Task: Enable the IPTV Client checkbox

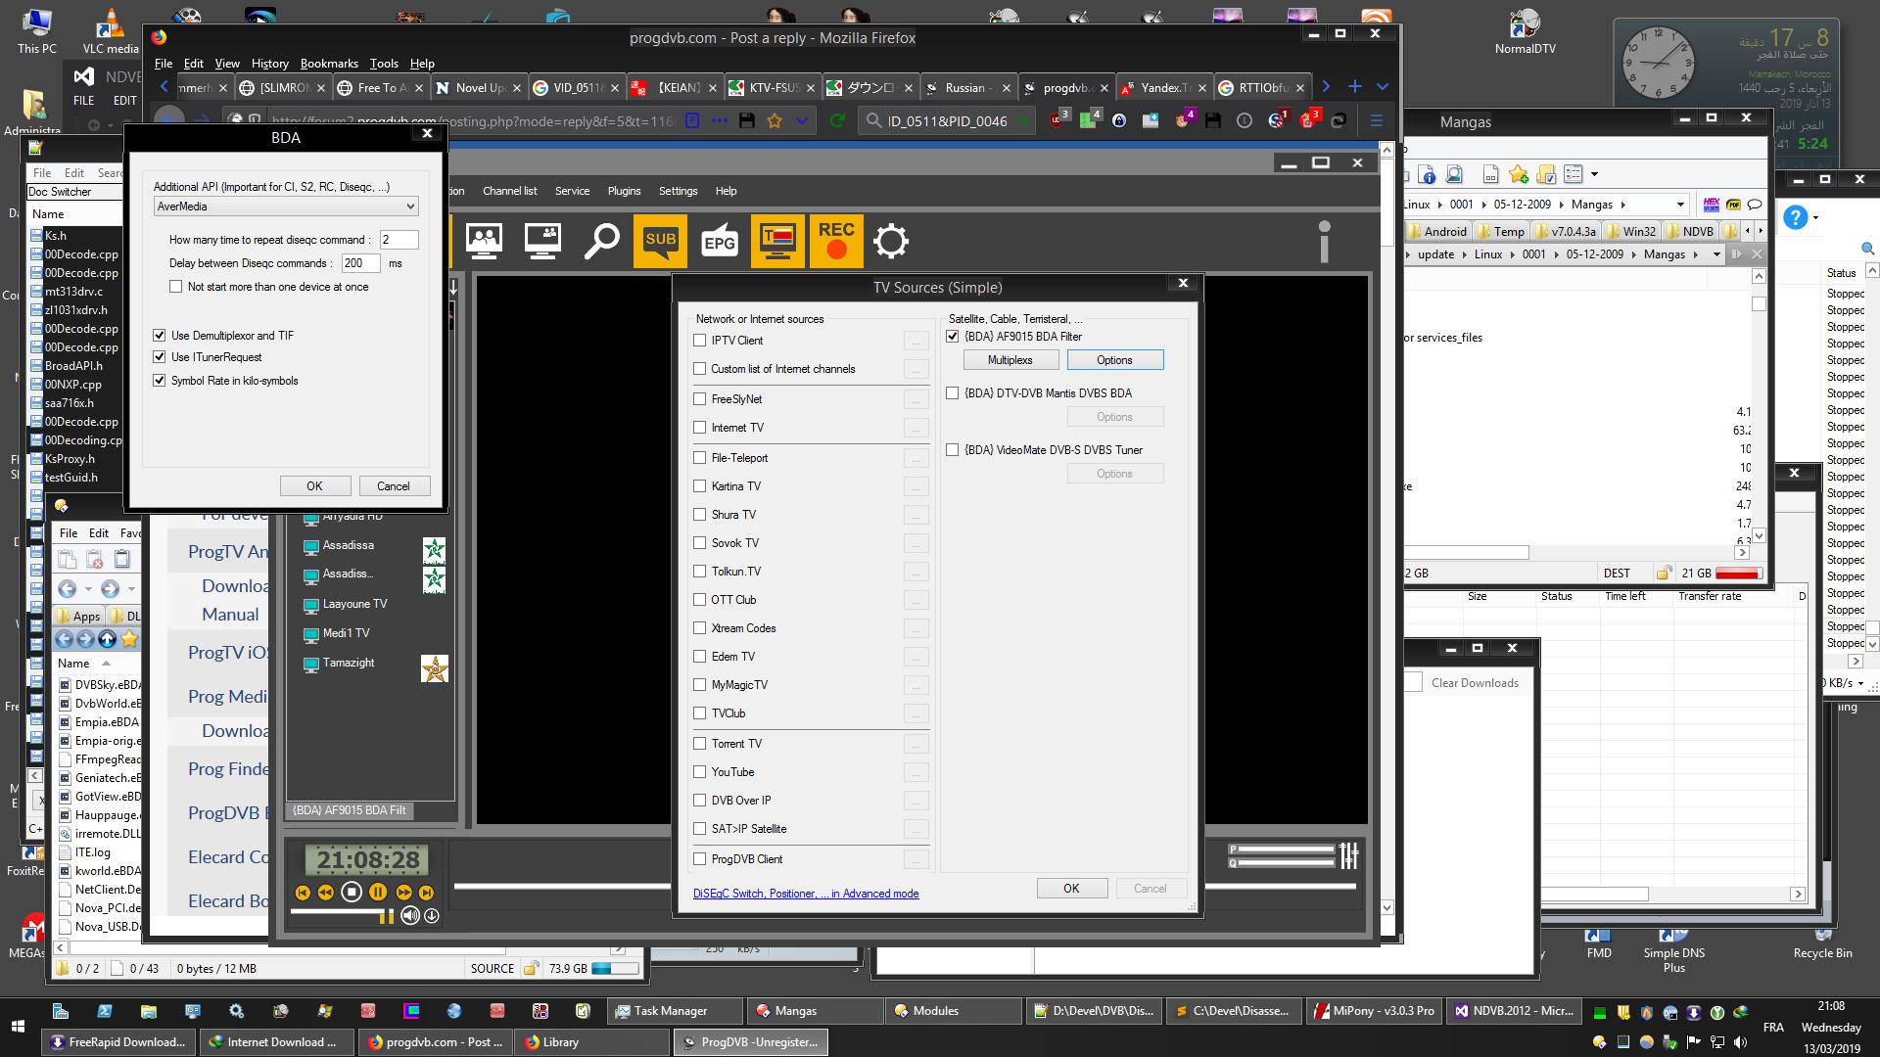Action: (699, 341)
